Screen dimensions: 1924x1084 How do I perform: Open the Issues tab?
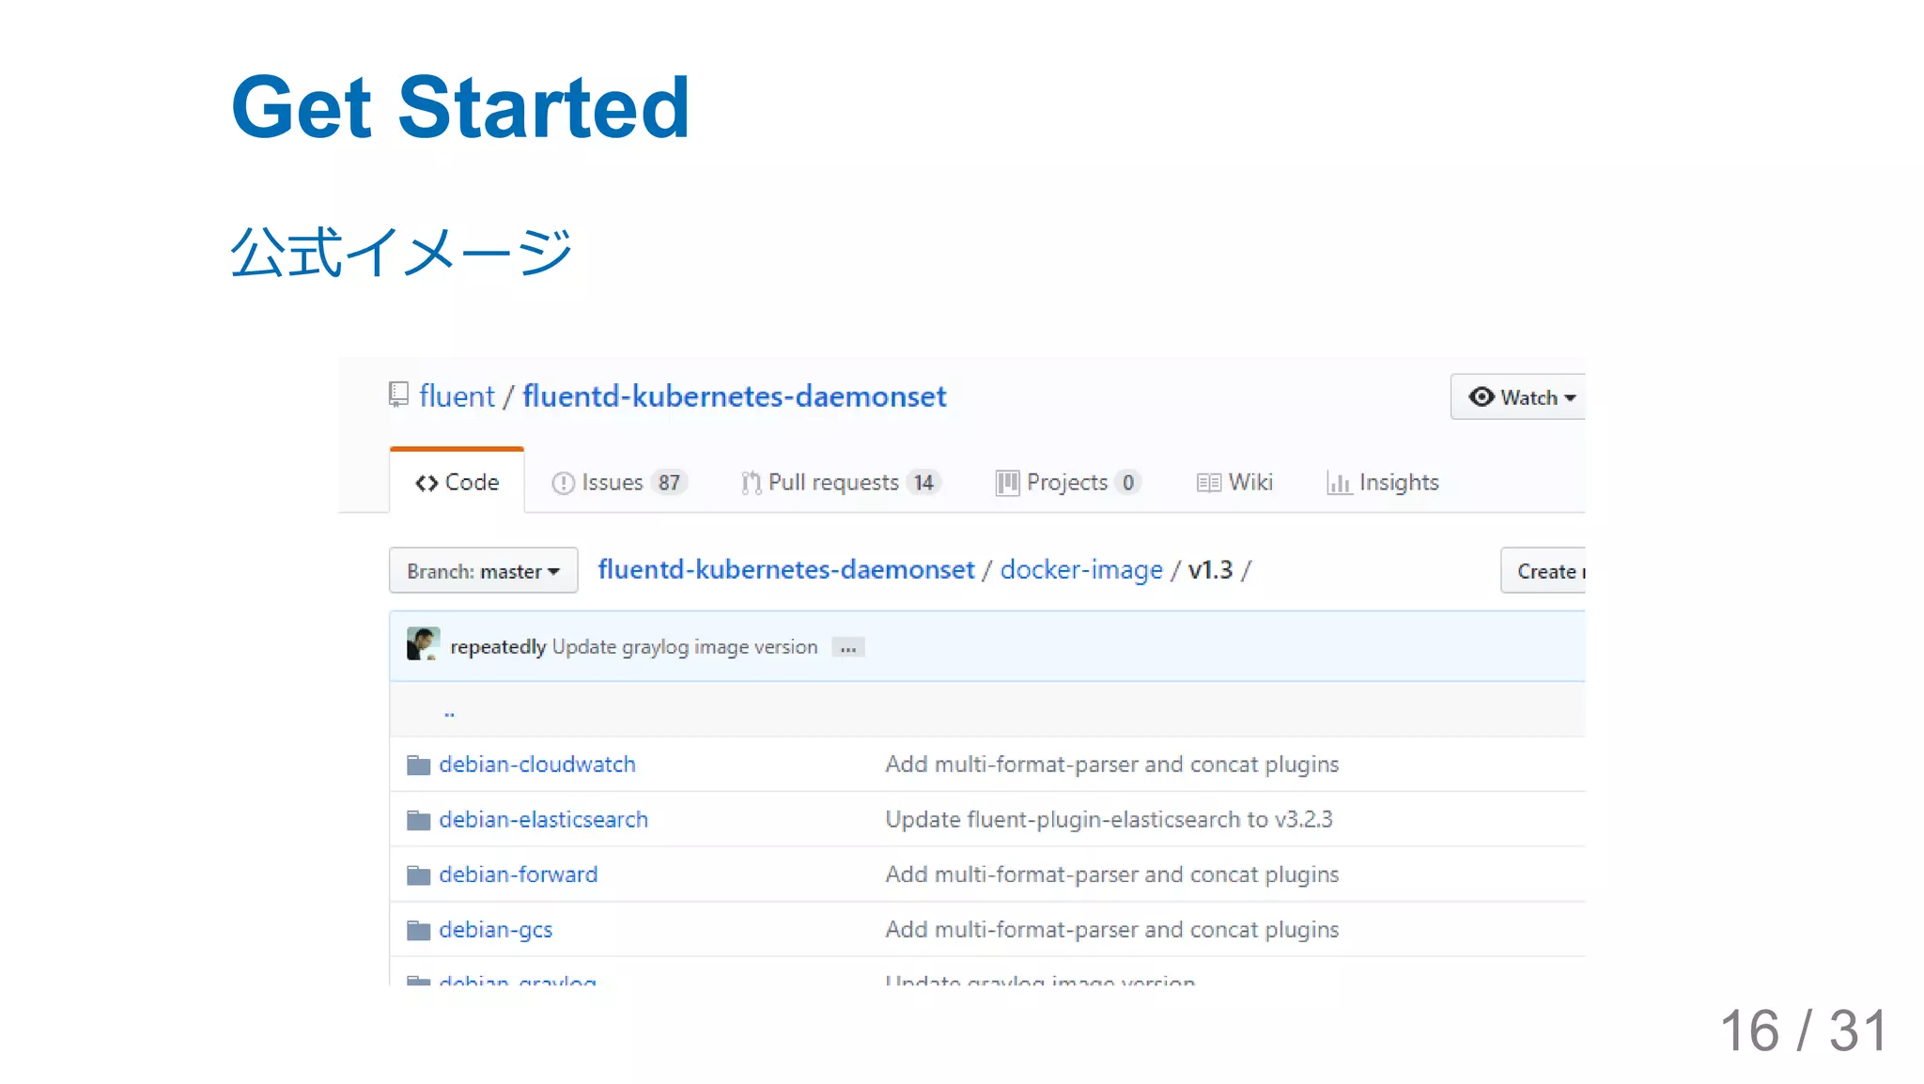click(x=619, y=482)
